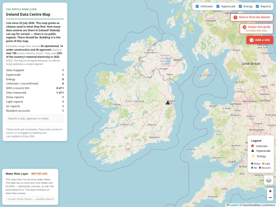Click the yellow Light swatch in legend
This screenshot has height=207, width=276.
(263, 164)
